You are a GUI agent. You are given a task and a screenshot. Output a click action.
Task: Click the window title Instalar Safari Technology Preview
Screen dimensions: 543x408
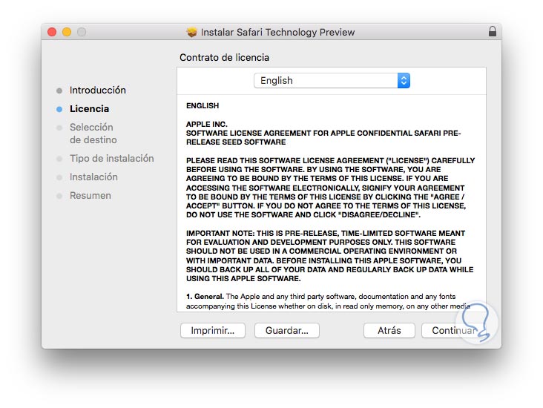[x=277, y=32]
